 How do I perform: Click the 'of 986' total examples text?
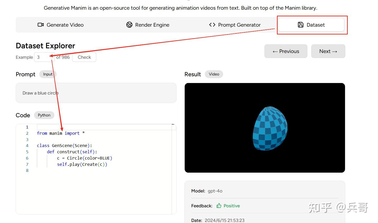tap(63, 57)
